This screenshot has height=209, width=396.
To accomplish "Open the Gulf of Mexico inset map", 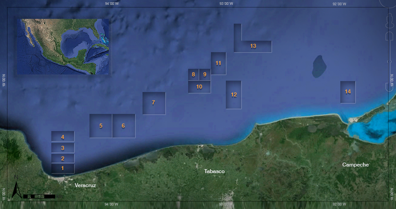I will pyautogui.click(x=63, y=46).
